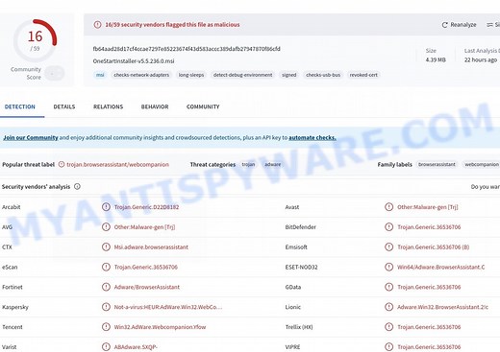500x352 pixels.
Task: Click the Fortinet detection warning icon
Action: coord(106,287)
